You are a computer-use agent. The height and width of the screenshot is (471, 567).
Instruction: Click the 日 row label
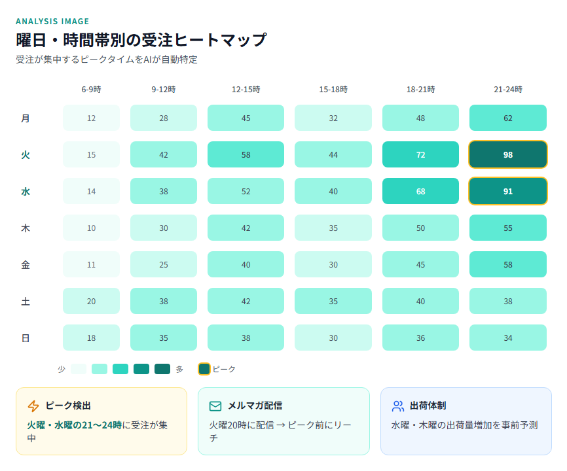(x=26, y=338)
